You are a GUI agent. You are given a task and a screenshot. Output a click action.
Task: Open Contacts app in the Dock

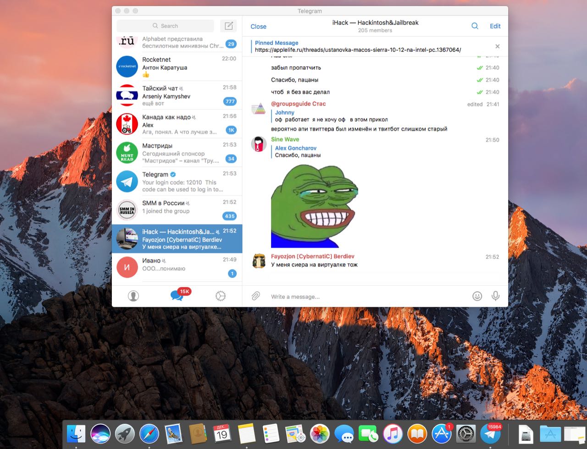tap(198, 433)
